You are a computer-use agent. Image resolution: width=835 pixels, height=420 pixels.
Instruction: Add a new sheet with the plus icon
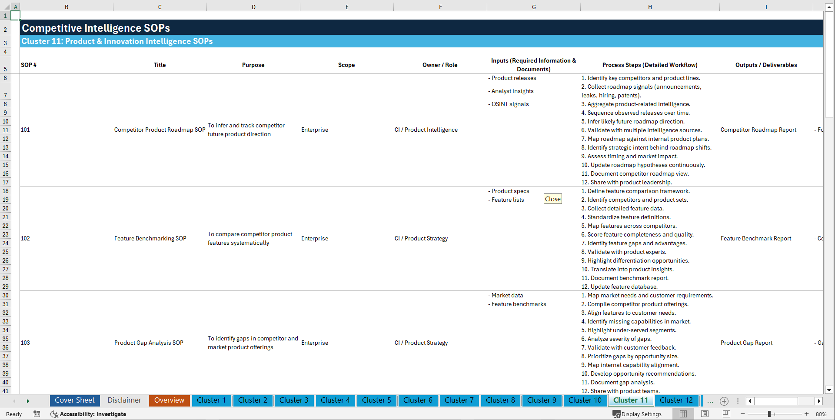(x=724, y=401)
